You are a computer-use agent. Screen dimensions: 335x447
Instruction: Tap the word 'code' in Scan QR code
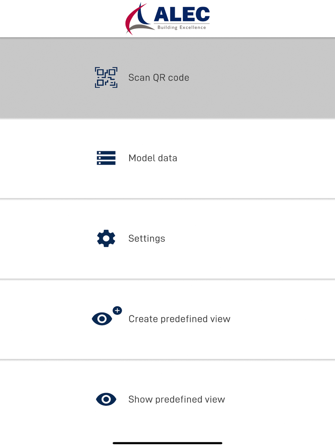pos(179,78)
